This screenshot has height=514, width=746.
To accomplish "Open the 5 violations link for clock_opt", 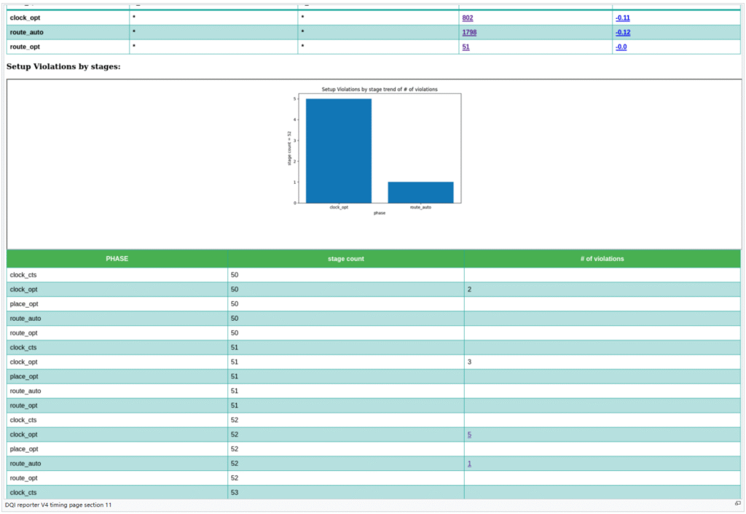I will (469, 435).
